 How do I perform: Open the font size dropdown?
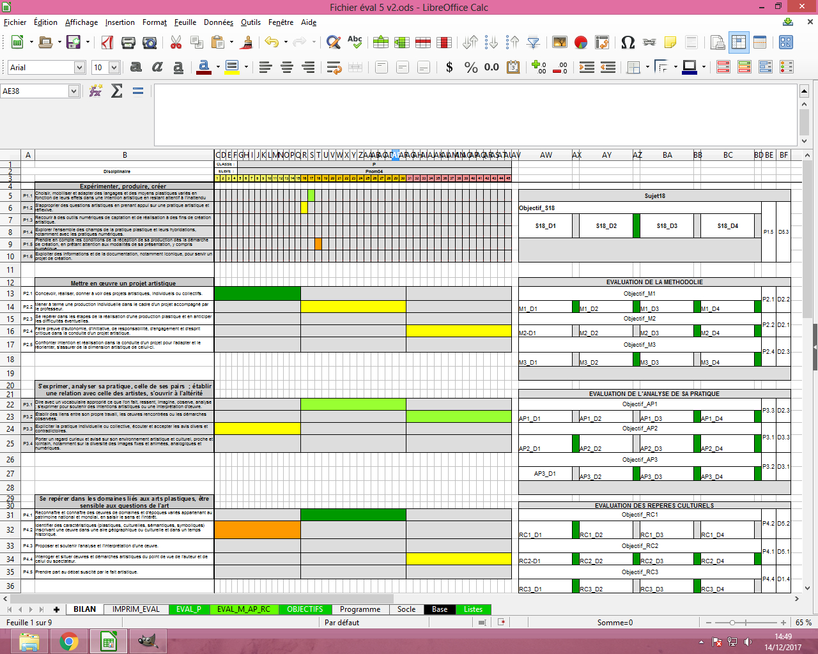(114, 67)
